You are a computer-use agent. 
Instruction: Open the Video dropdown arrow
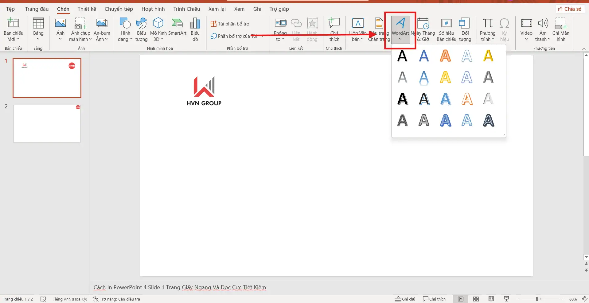click(x=526, y=39)
